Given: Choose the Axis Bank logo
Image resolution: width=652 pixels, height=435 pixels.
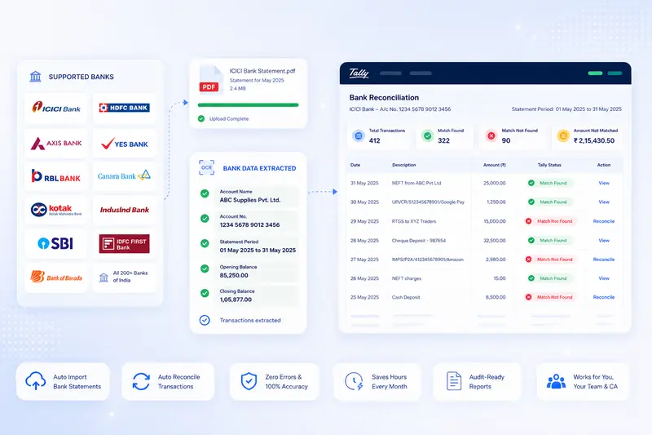Looking at the screenshot, I should [x=56, y=144].
